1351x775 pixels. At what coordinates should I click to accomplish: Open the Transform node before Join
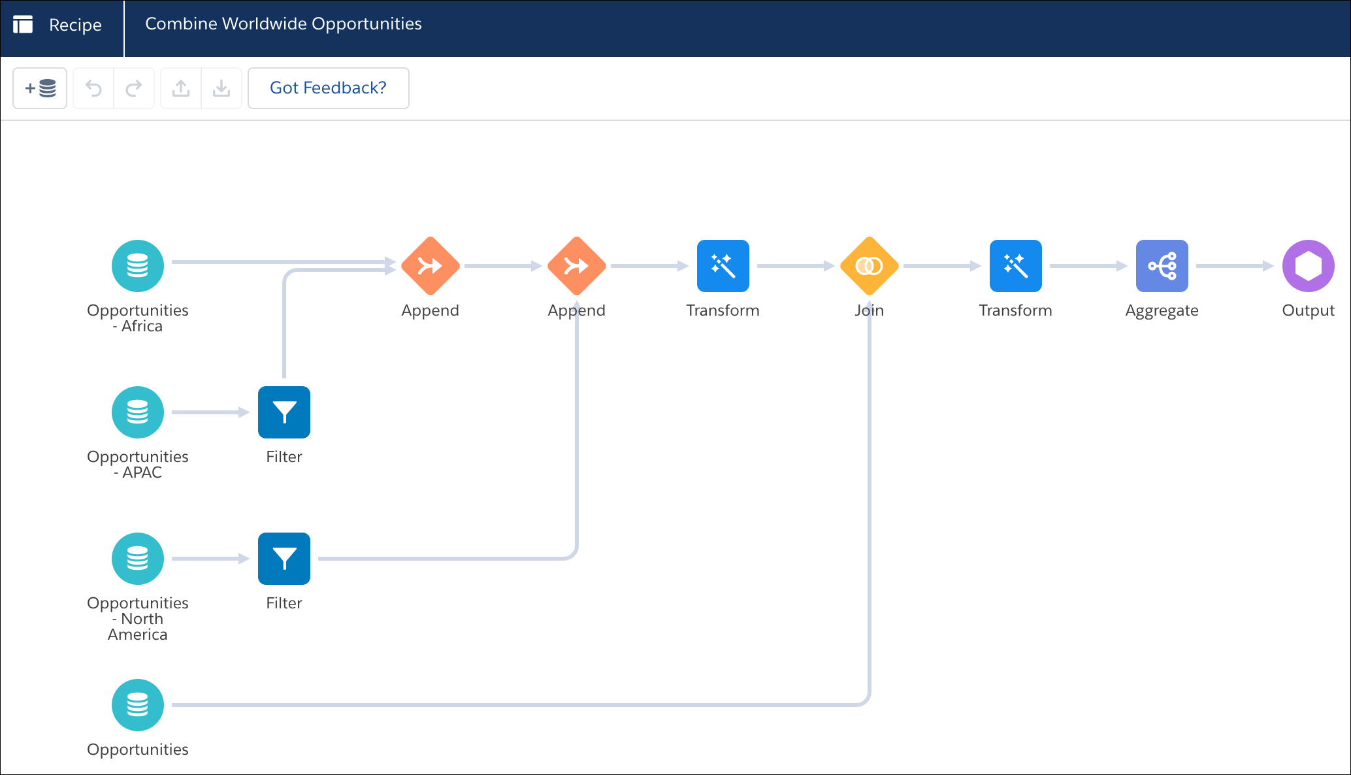click(x=723, y=266)
